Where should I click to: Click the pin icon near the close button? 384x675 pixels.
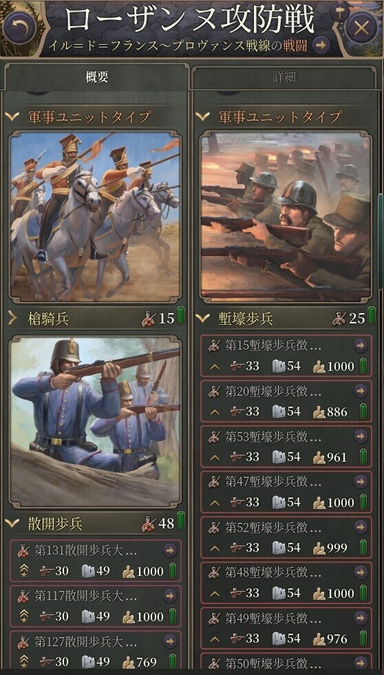(339, 12)
